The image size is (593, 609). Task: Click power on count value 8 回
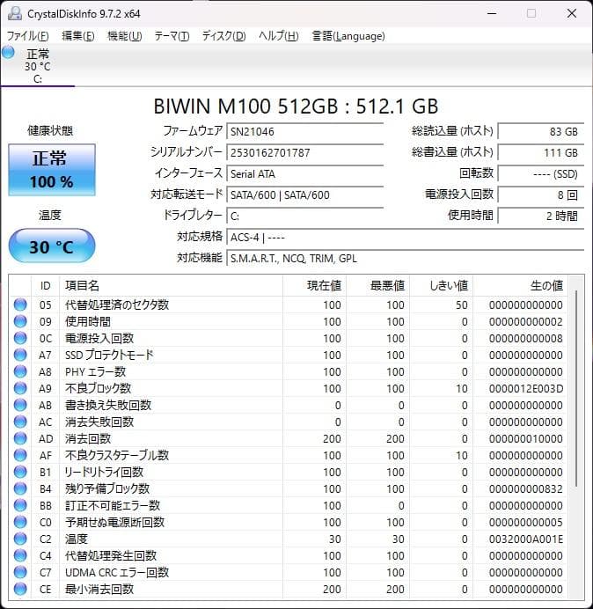(x=541, y=194)
